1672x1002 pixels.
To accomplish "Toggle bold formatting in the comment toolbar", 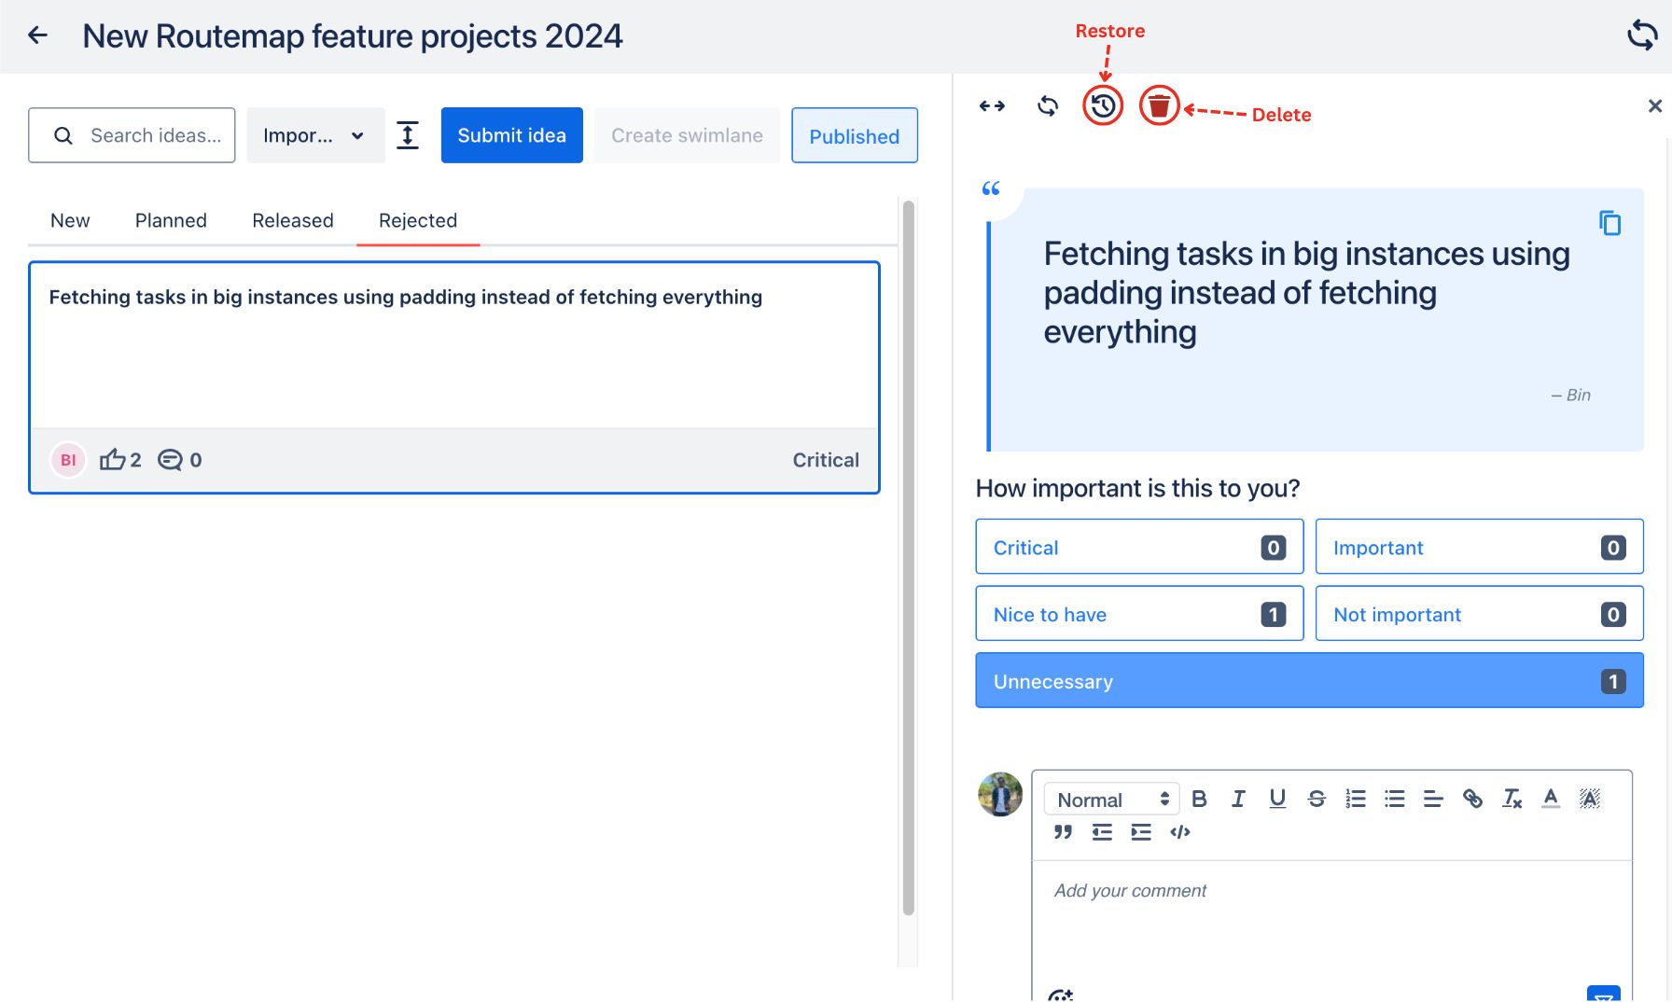I will point(1200,799).
